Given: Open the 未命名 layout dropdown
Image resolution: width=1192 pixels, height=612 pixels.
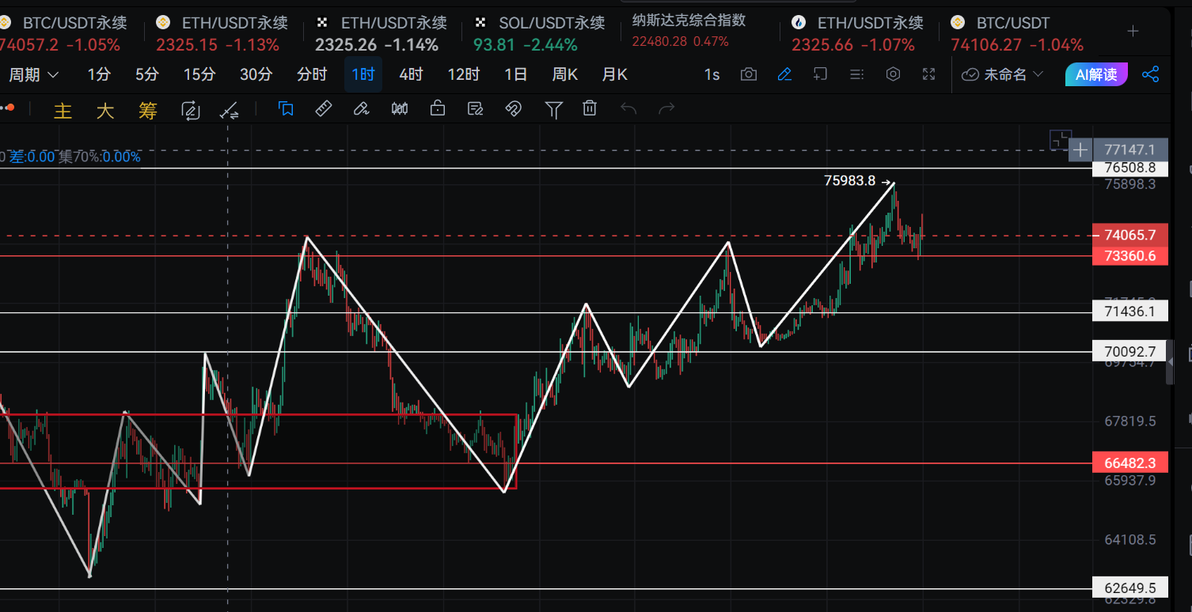Looking at the screenshot, I should pyautogui.click(x=1003, y=74).
